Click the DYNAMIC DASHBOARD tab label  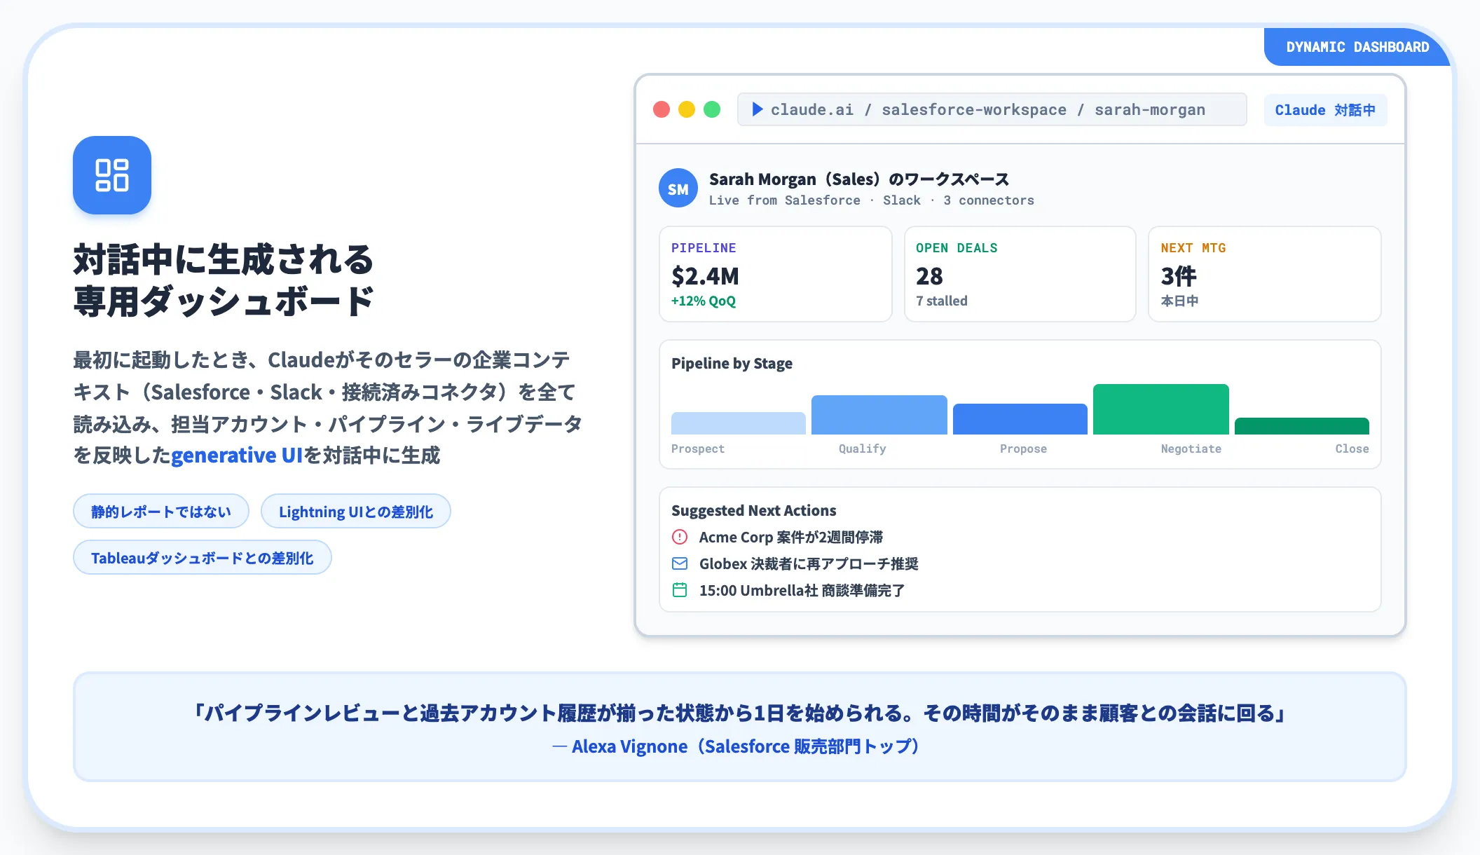coord(1357,47)
